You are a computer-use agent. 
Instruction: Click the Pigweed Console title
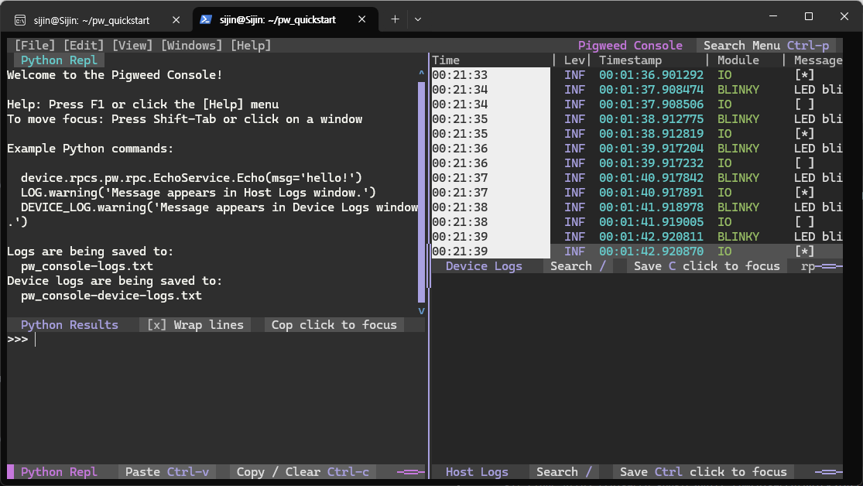(x=630, y=46)
